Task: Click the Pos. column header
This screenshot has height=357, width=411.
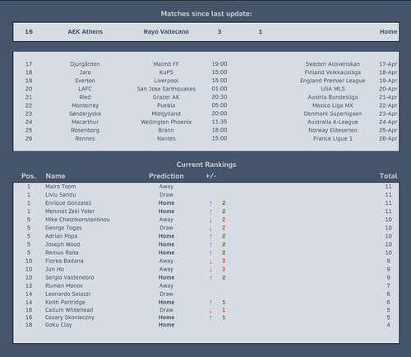Action: point(29,176)
